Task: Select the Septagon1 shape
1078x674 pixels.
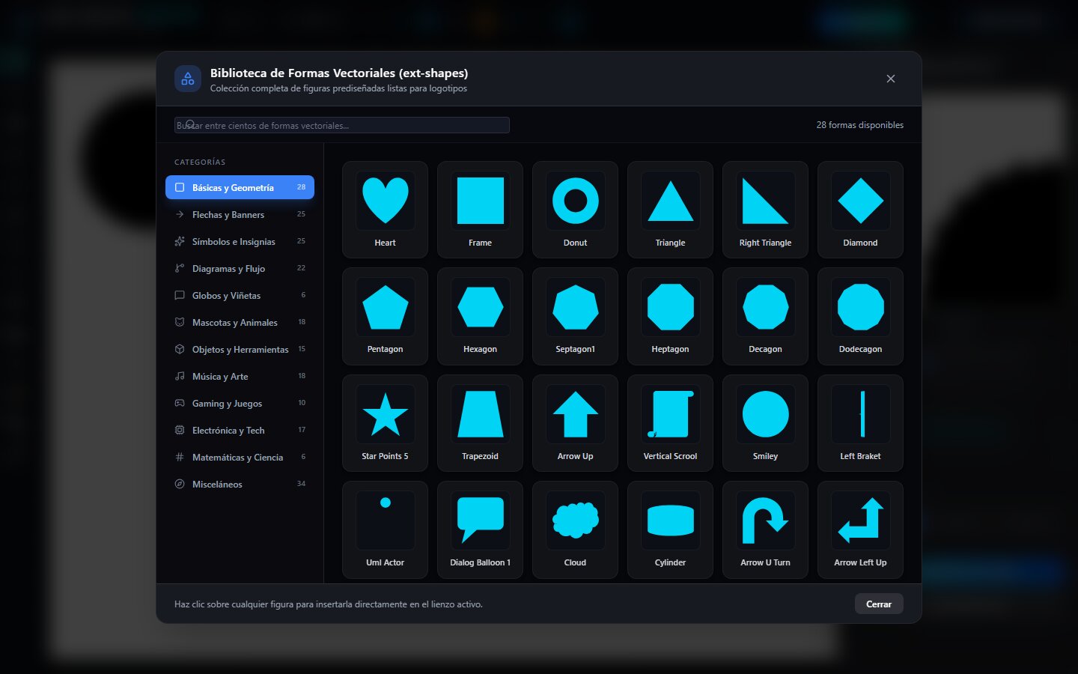Action: (575, 316)
